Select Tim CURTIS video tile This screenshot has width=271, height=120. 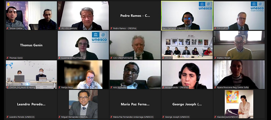point(239,16)
